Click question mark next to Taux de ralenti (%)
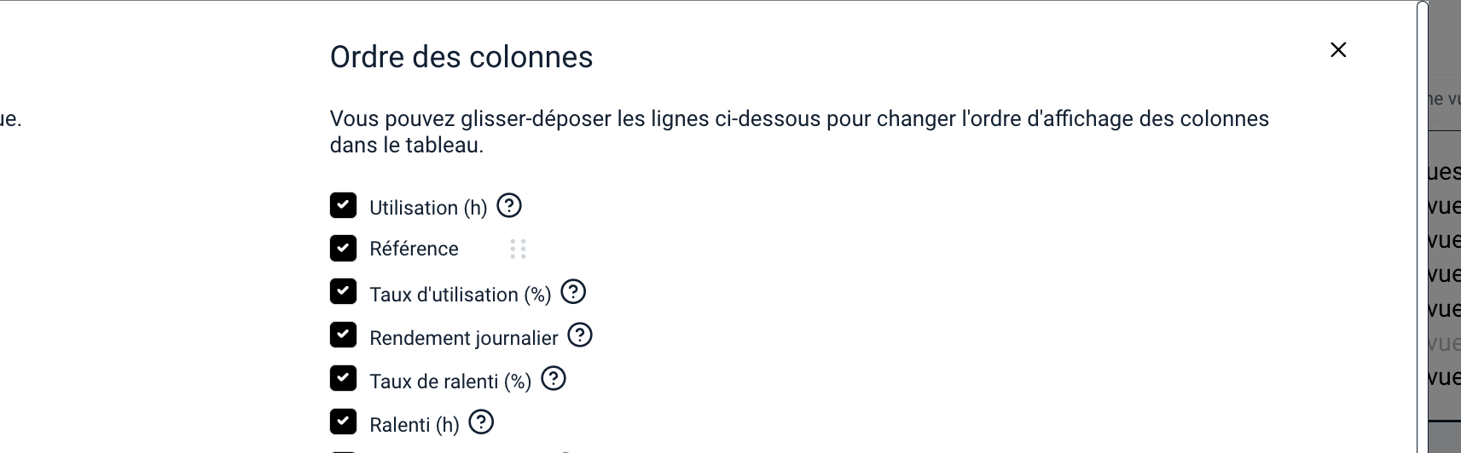This screenshot has width=1461, height=453. [x=554, y=378]
